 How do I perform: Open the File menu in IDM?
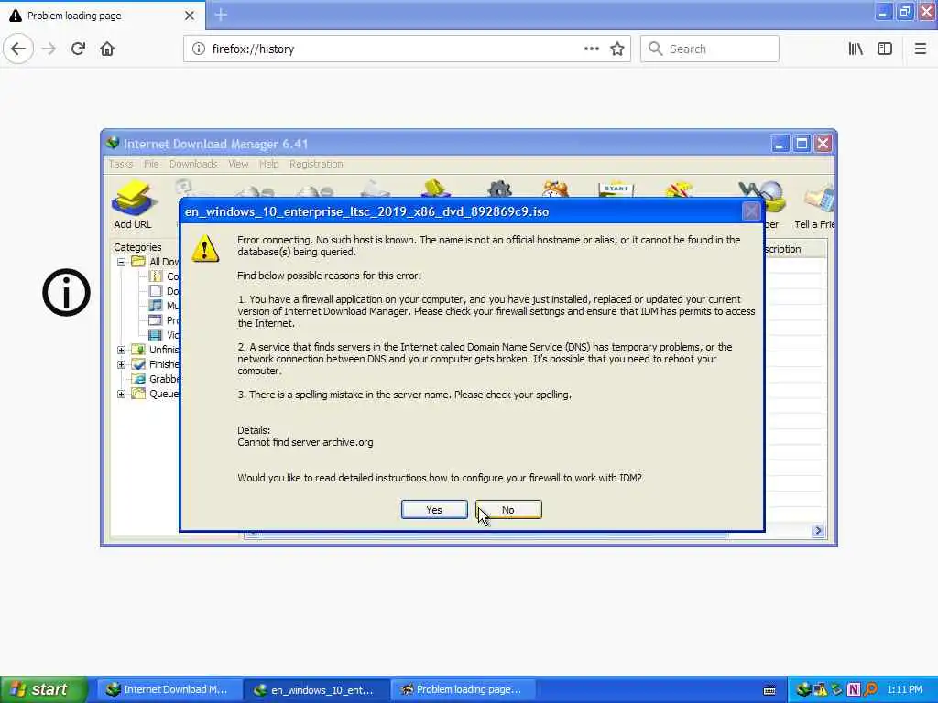coord(151,164)
